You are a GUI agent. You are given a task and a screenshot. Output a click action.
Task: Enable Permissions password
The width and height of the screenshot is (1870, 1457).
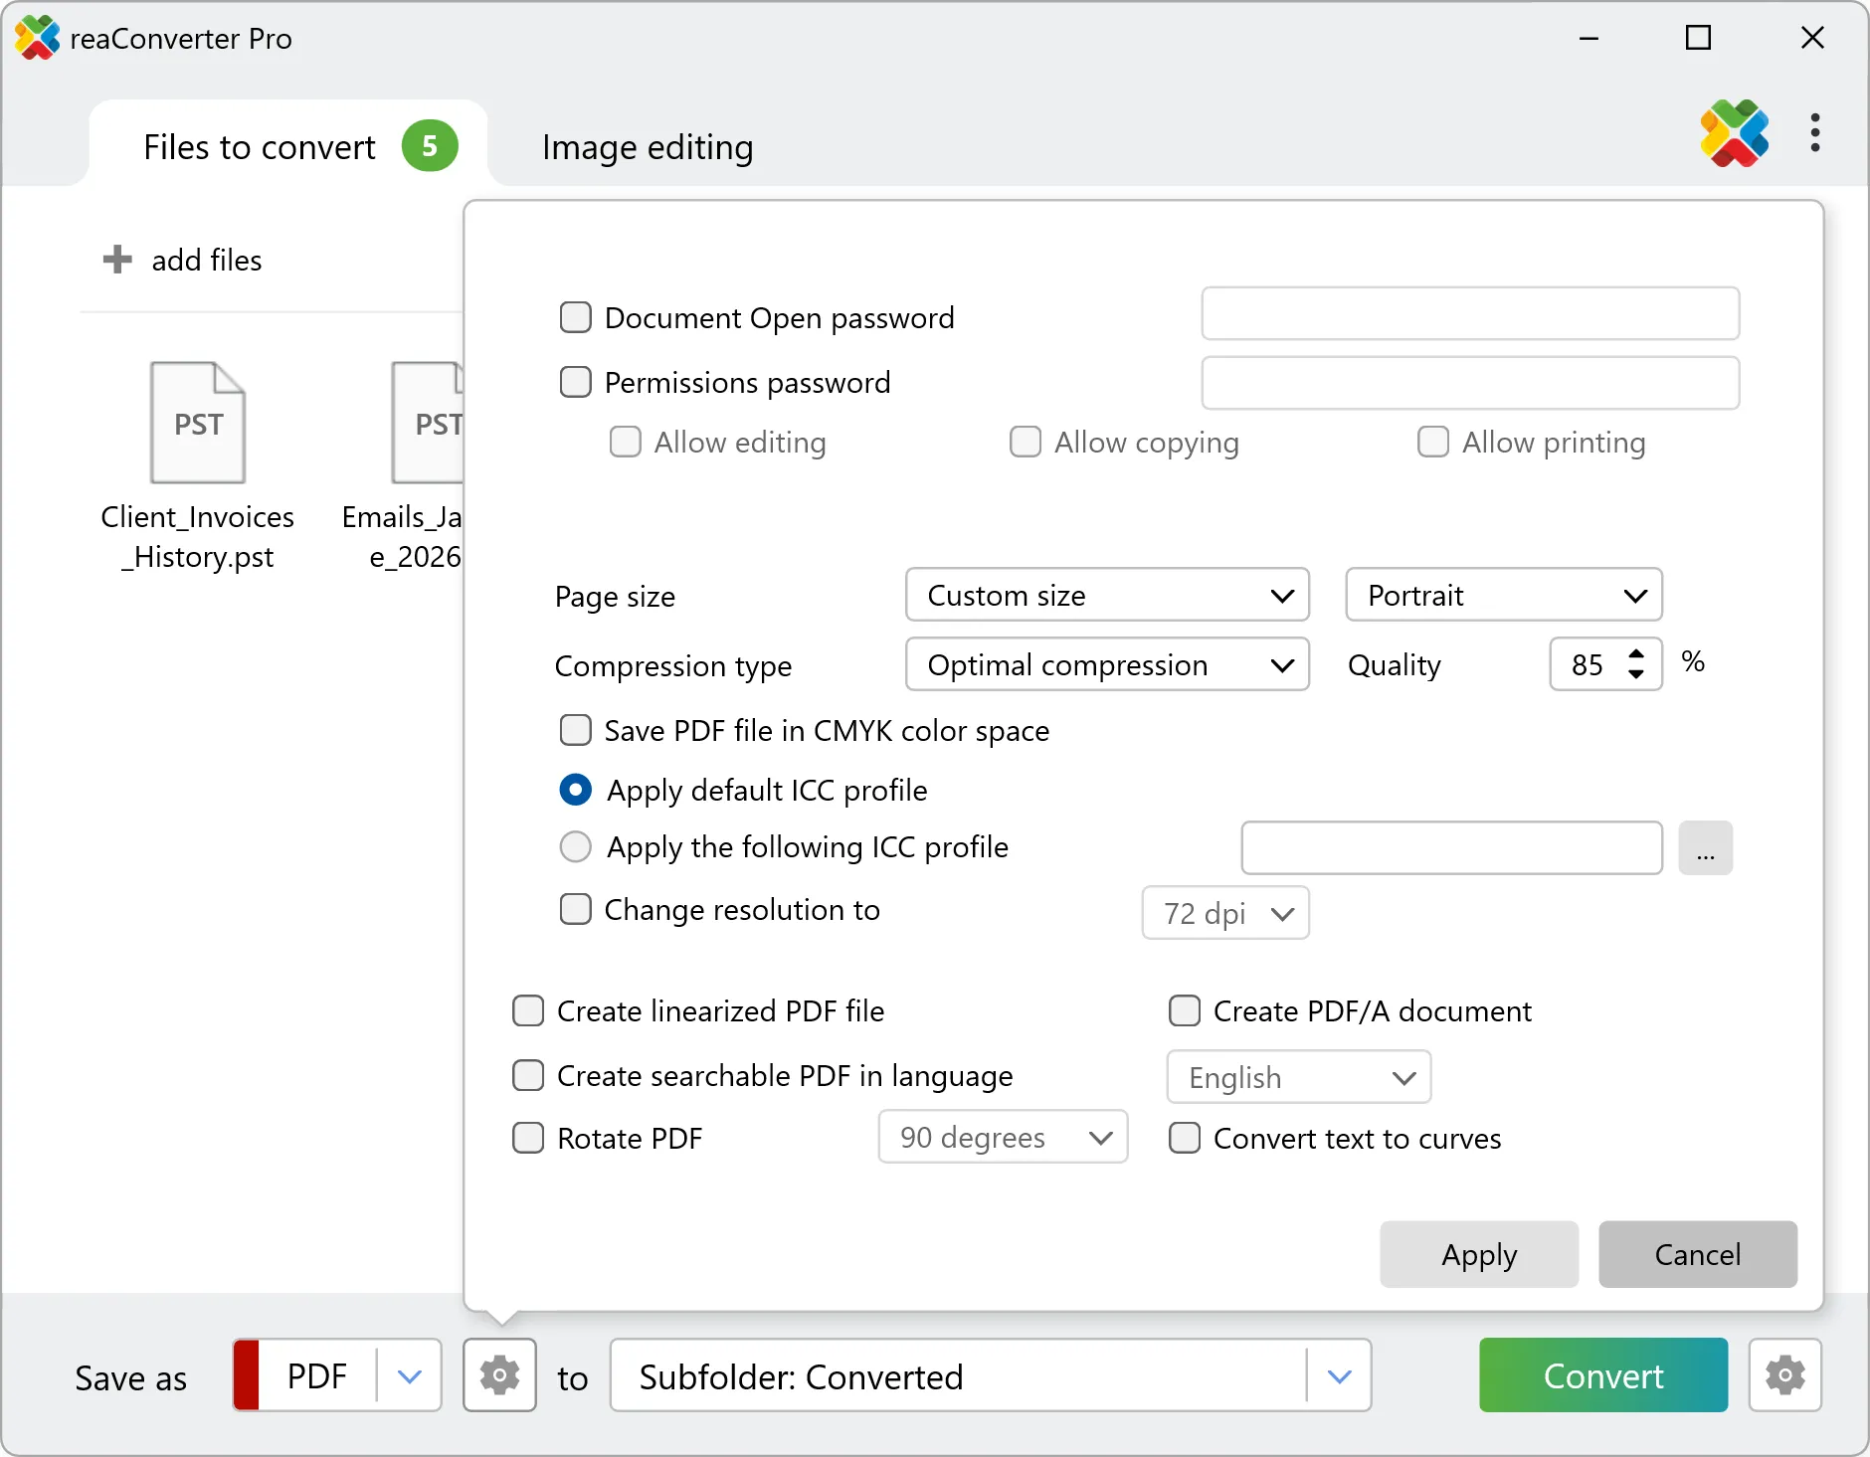click(575, 382)
